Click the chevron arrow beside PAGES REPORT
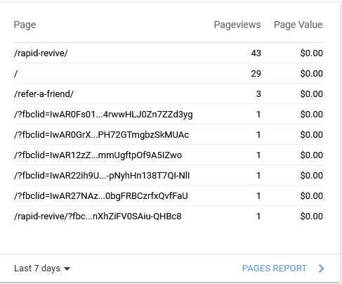The width and height of the screenshot is (342, 284). [322, 269]
